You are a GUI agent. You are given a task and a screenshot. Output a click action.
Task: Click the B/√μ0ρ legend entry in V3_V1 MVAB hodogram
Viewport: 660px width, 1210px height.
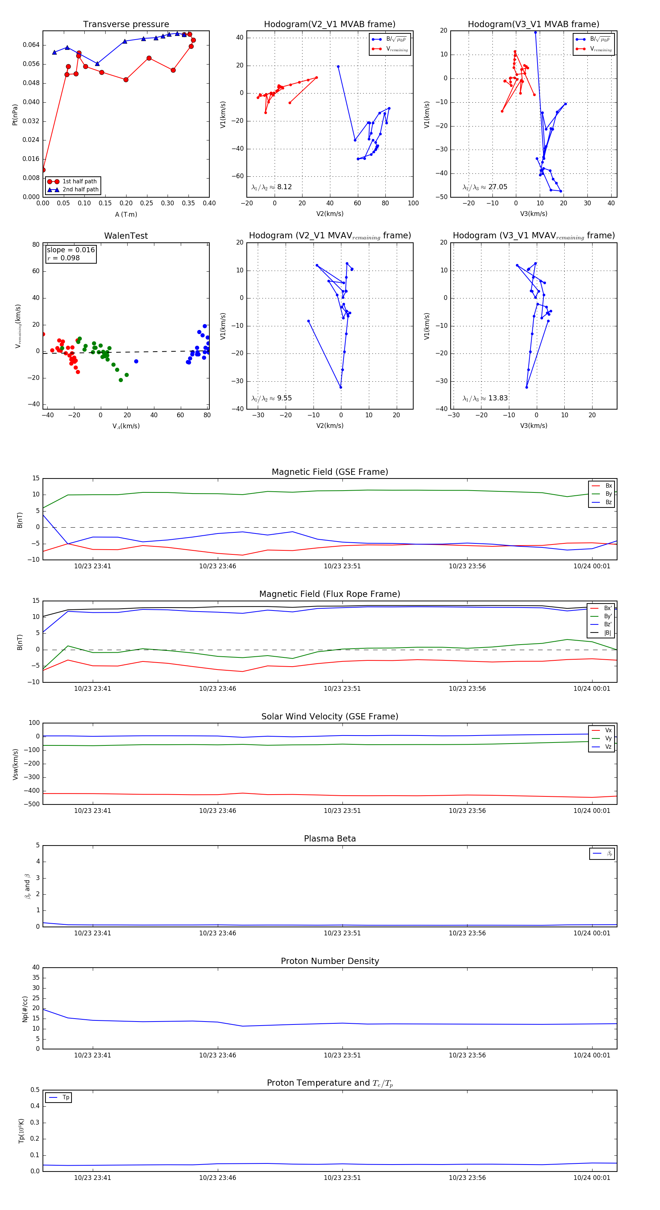[594, 40]
